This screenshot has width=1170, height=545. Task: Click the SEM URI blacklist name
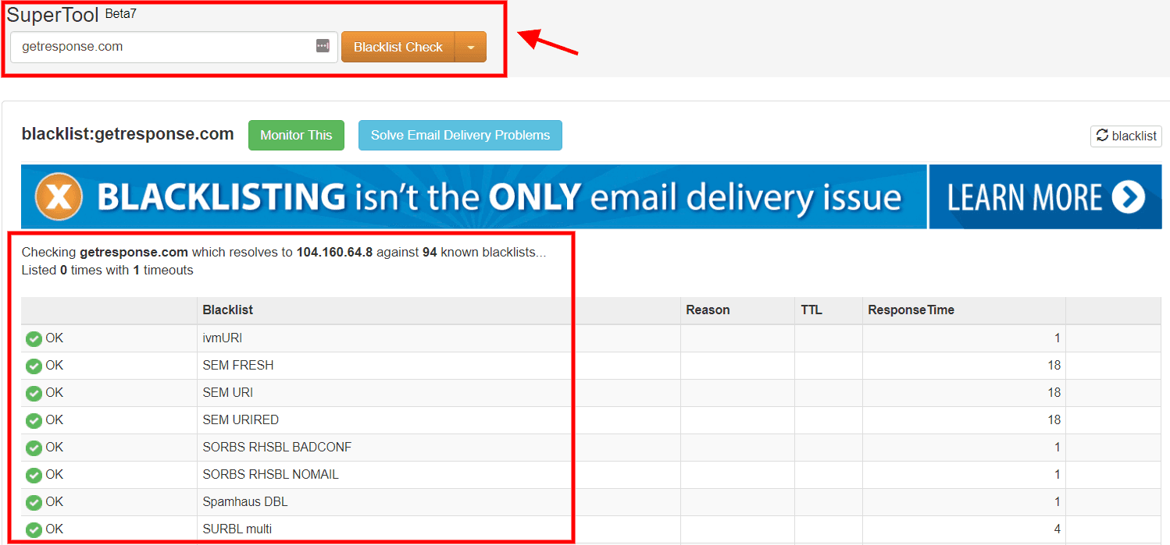pos(227,392)
